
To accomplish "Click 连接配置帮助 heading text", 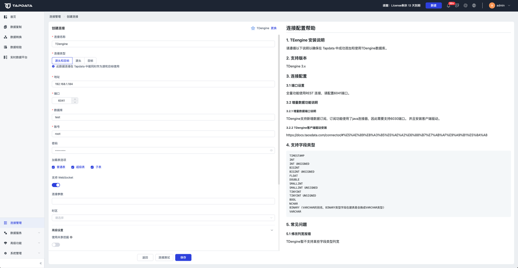I will [301, 28].
